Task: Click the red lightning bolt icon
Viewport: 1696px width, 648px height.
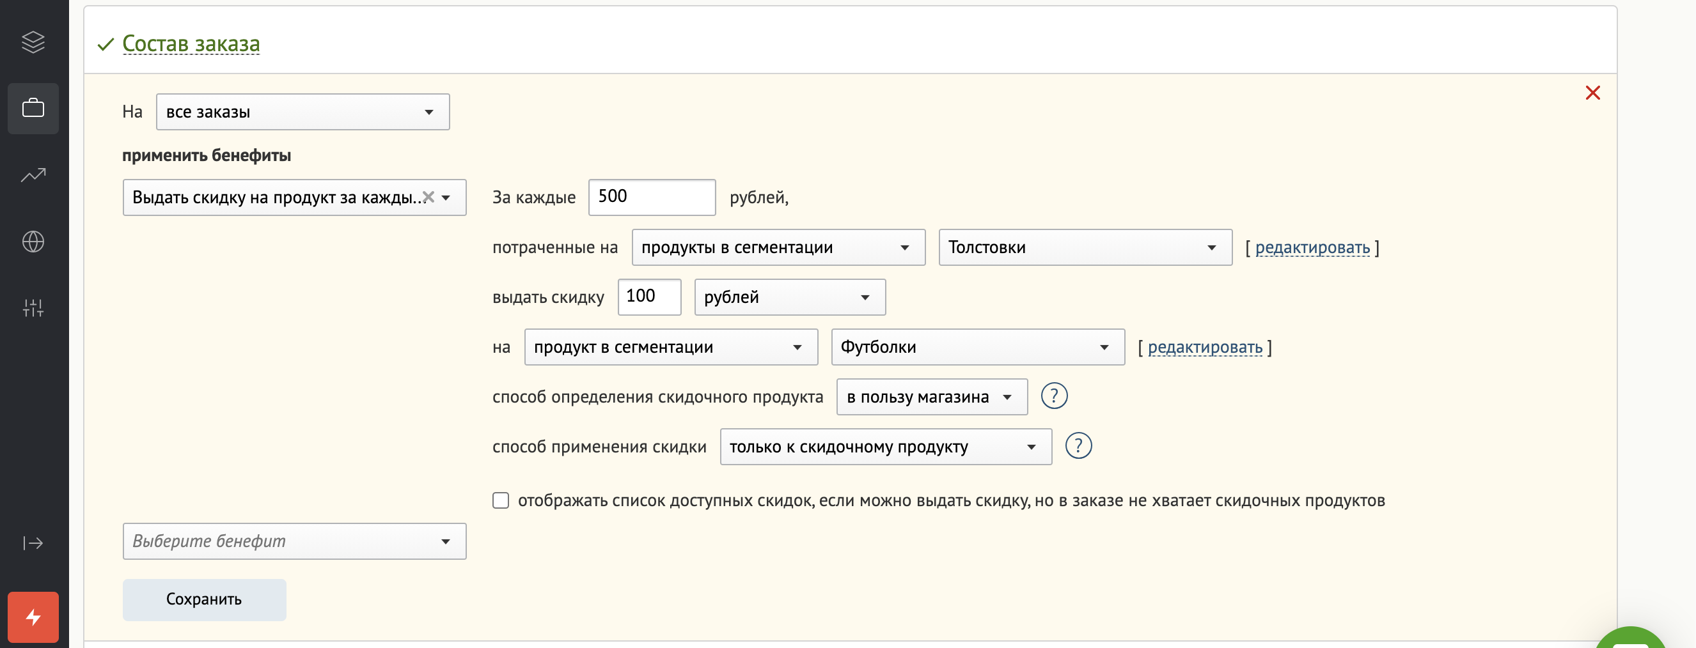Action: coord(33,617)
